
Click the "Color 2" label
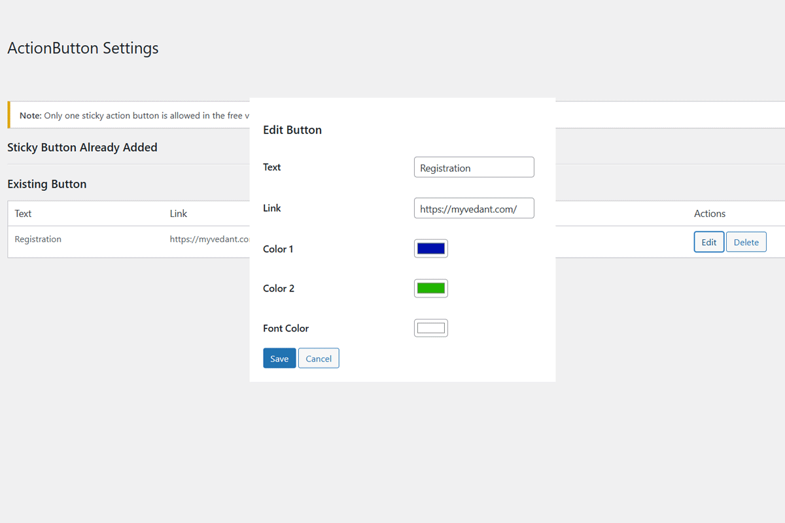pyautogui.click(x=279, y=288)
